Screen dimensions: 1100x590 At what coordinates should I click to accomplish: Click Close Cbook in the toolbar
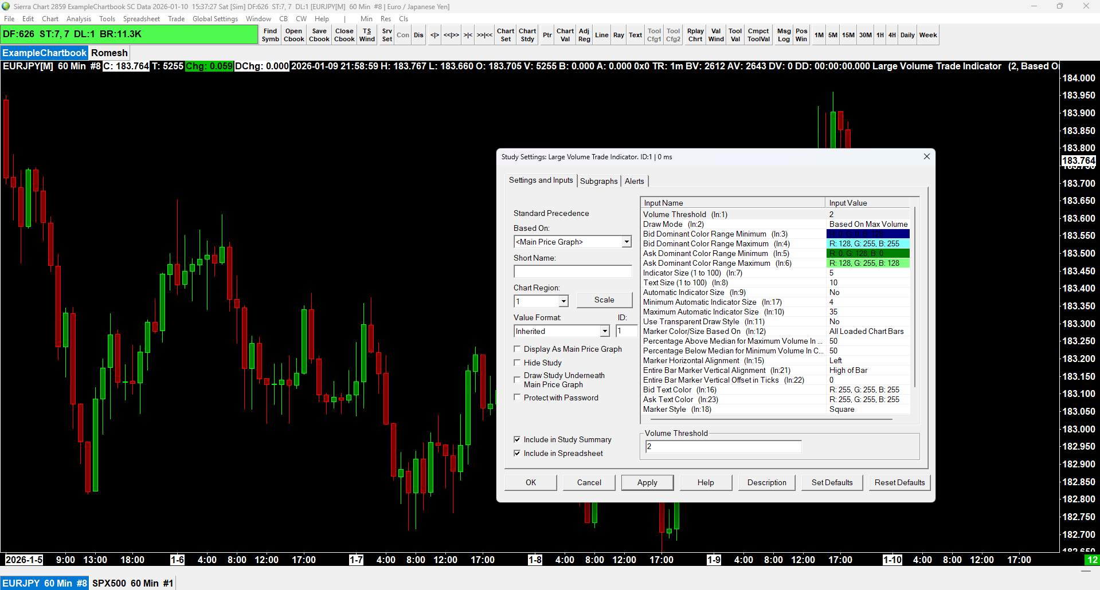pyautogui.click(x=345, y=35)
